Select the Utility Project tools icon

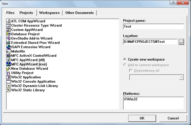[9, 73]
